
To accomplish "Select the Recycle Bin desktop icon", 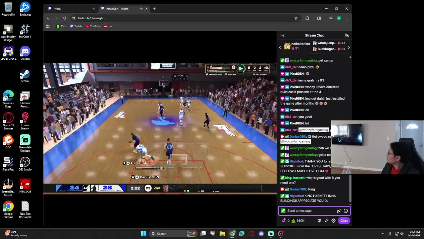I will point(8,9).
